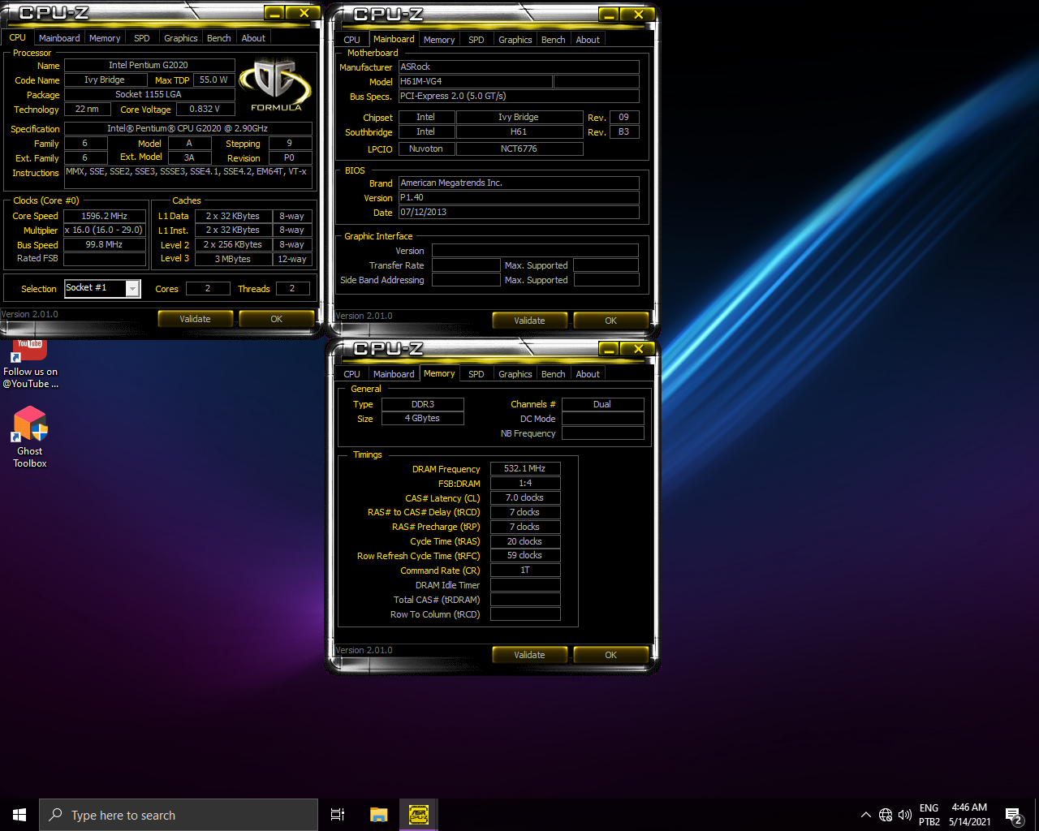1039x831 pixels.
Task: Open the Memory tab in the Mainboard window
Action: (x=439, y=40)
